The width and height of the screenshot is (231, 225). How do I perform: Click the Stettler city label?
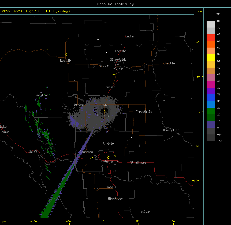(170, 63)
